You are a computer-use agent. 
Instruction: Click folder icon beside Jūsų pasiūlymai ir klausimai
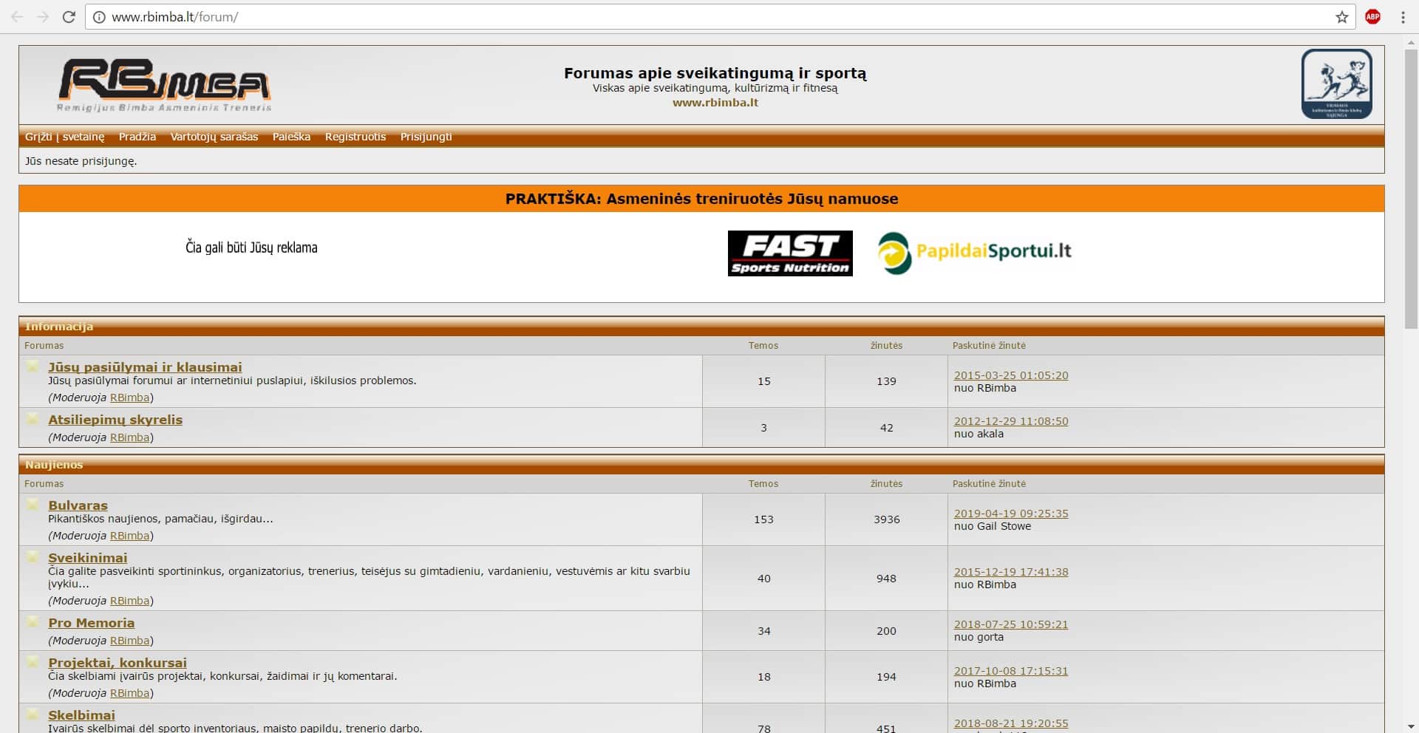pos(33,366)
